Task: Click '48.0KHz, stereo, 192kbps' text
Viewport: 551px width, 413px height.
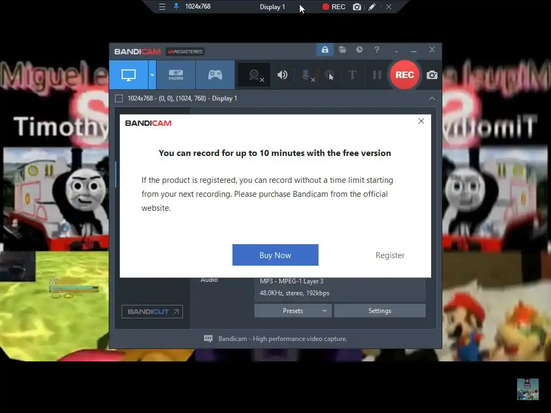Action: tap(294, 293)
